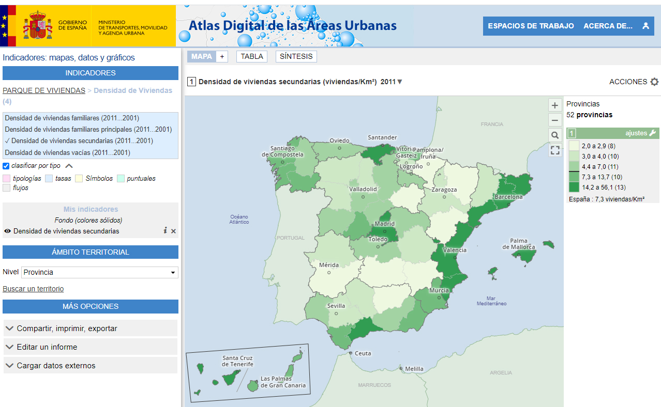Viewport: 661px width, 407px height.
Task: Switch to the SÍNTESIS tab
Action: pos(296,56)
